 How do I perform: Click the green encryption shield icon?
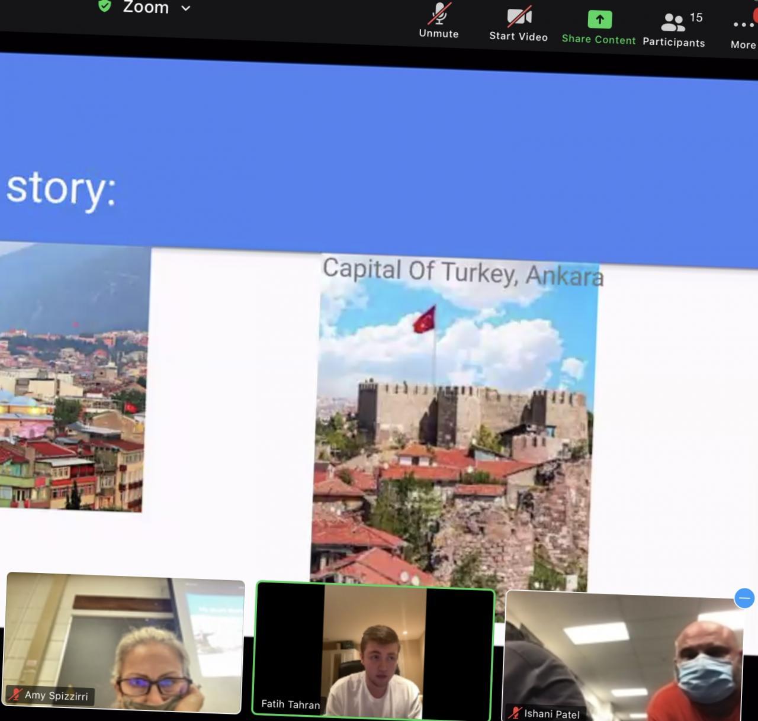pyautogui.click(x=105, y=6)
